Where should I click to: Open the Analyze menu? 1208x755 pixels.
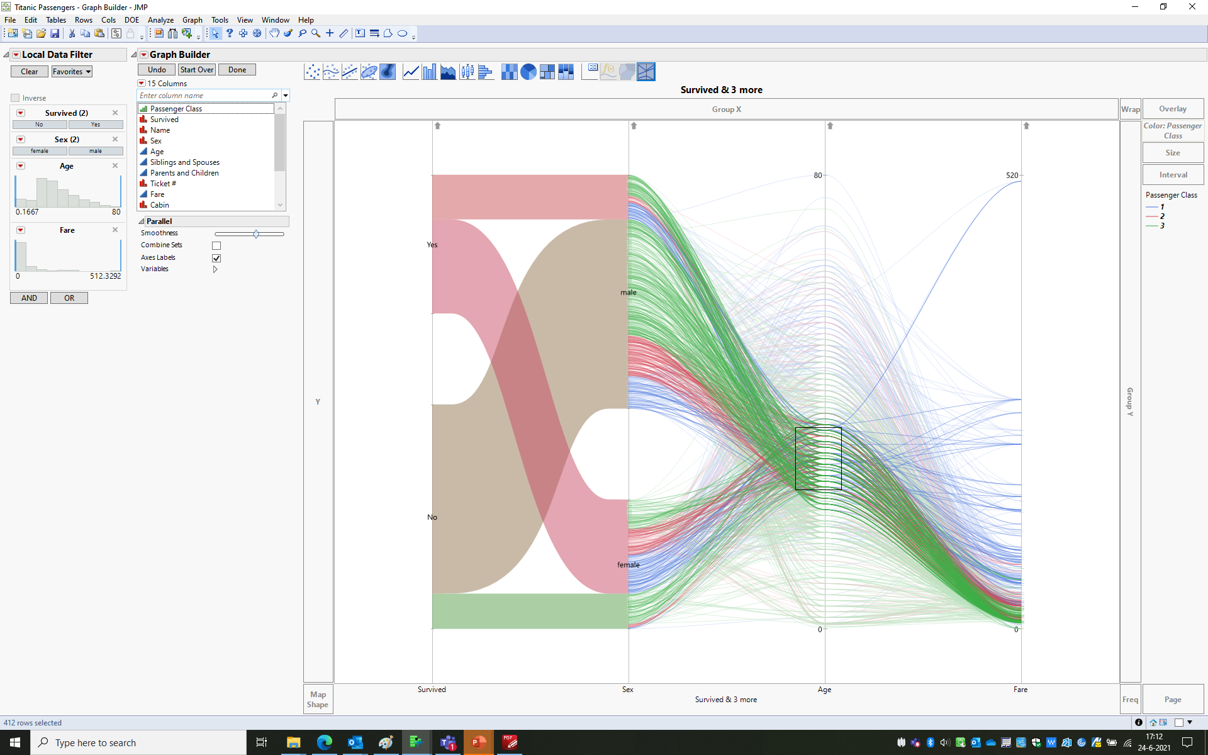160,20
